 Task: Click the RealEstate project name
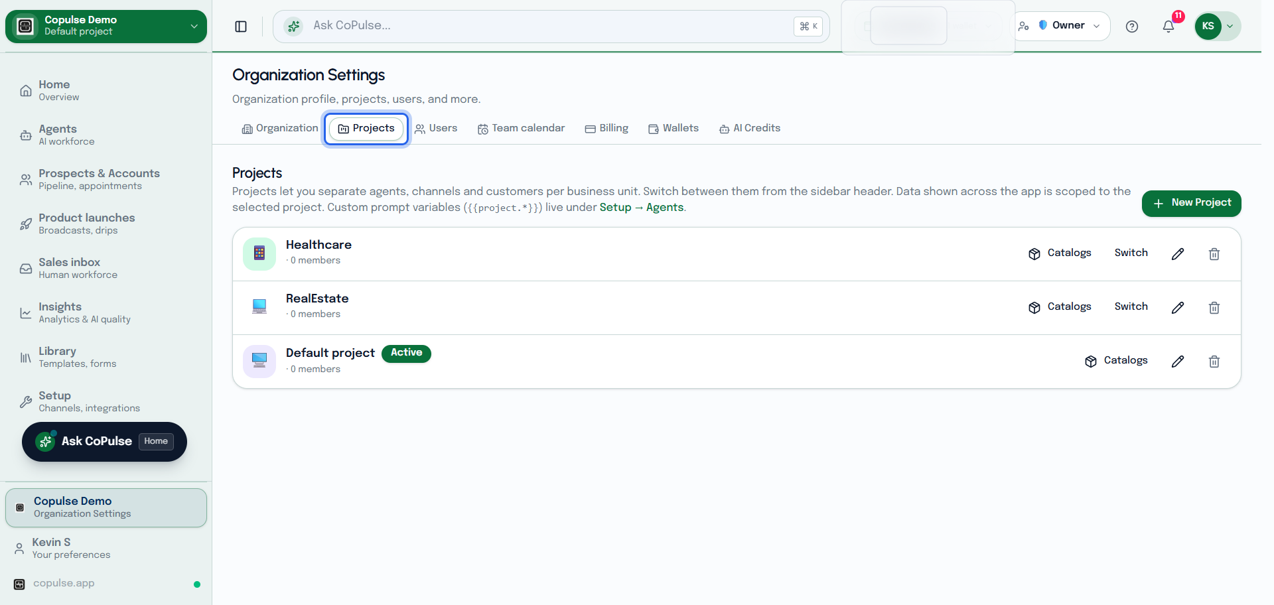pos(317,299)
